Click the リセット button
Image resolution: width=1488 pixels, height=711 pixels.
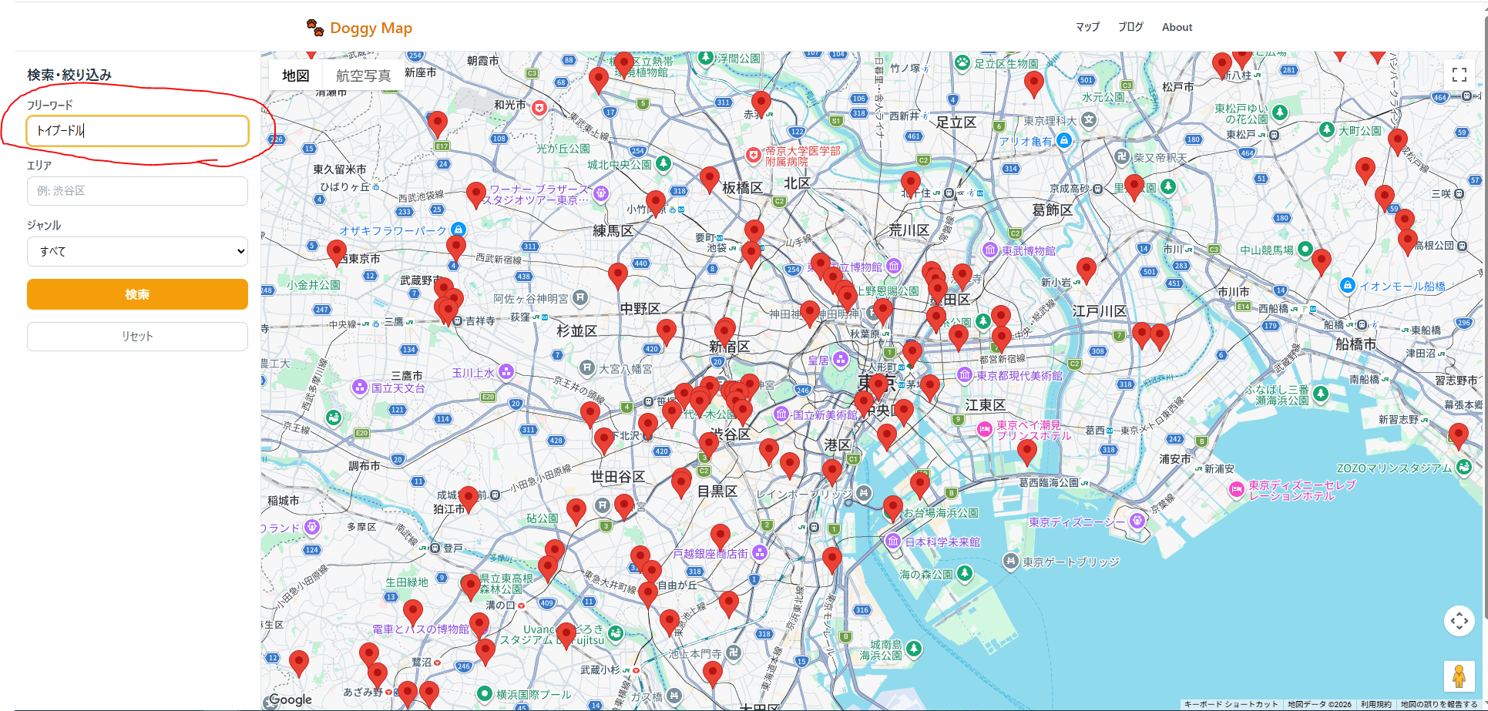[137, 337]
